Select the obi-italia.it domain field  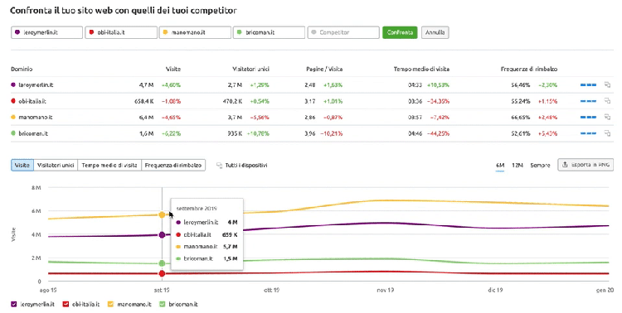(121, 32)
